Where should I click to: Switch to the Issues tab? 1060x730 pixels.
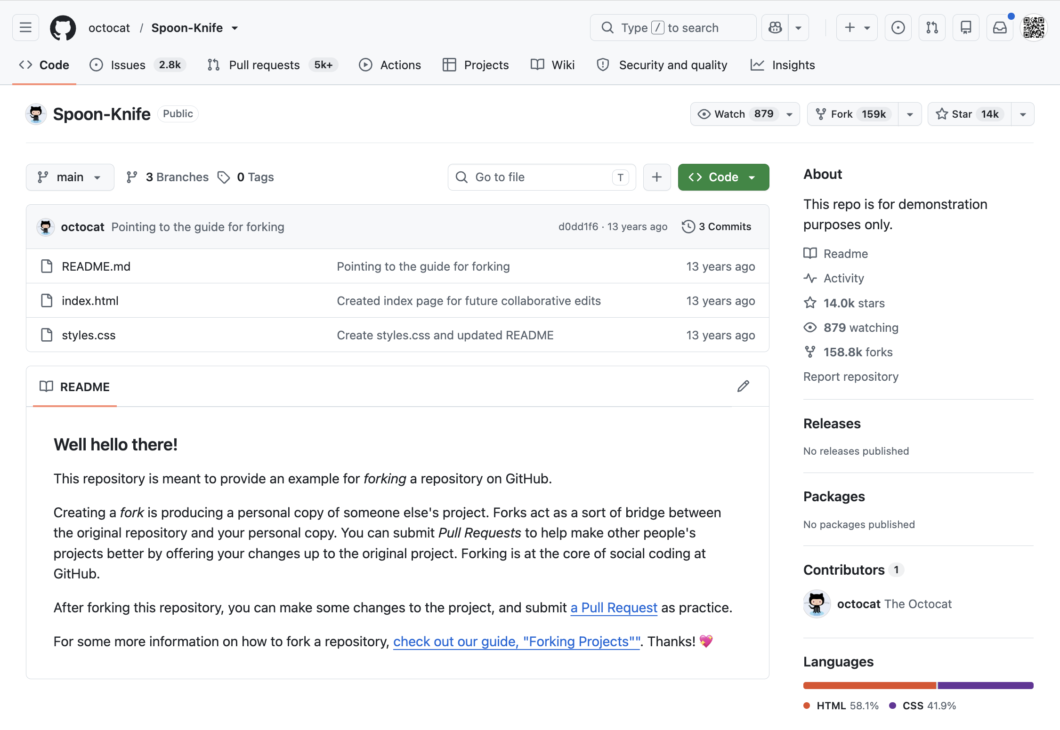click(x=138, y=65)
